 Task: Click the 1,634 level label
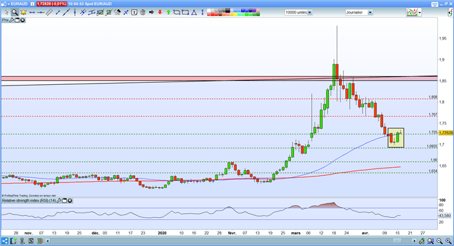(x=433, y=171)
